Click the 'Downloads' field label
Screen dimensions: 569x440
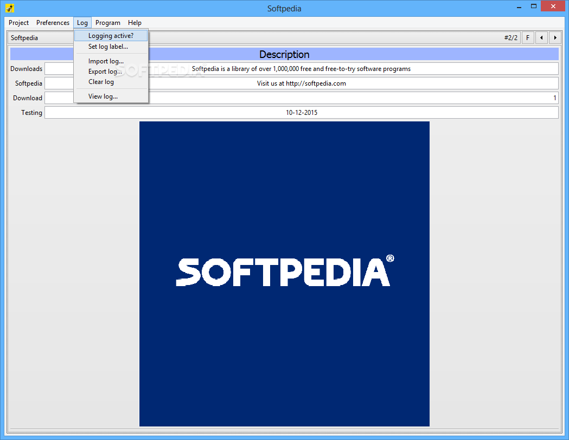pyautogui.click(x=26, y=69)
